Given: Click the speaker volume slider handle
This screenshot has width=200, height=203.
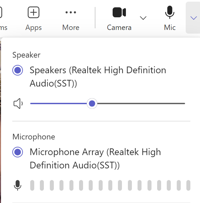Looking at the screenshot, I should pos(92,103).
